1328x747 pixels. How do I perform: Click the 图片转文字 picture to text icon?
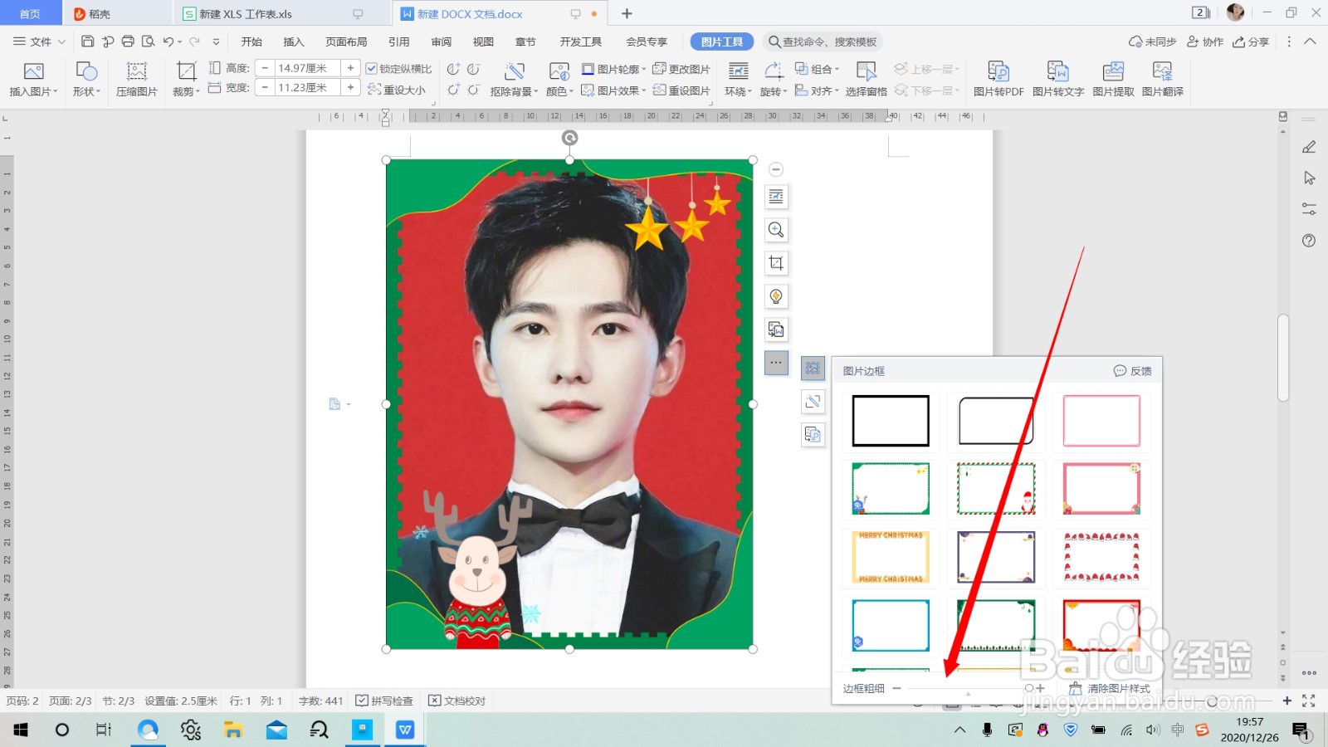(1058, 80)
